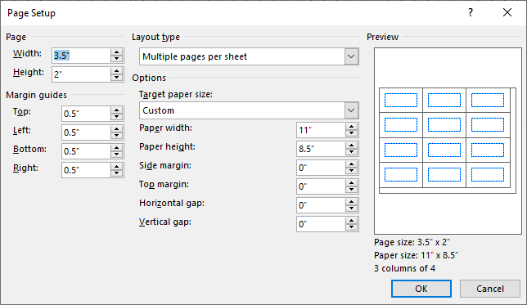Increase Paper width with up arrow

[x=351, y=127]
